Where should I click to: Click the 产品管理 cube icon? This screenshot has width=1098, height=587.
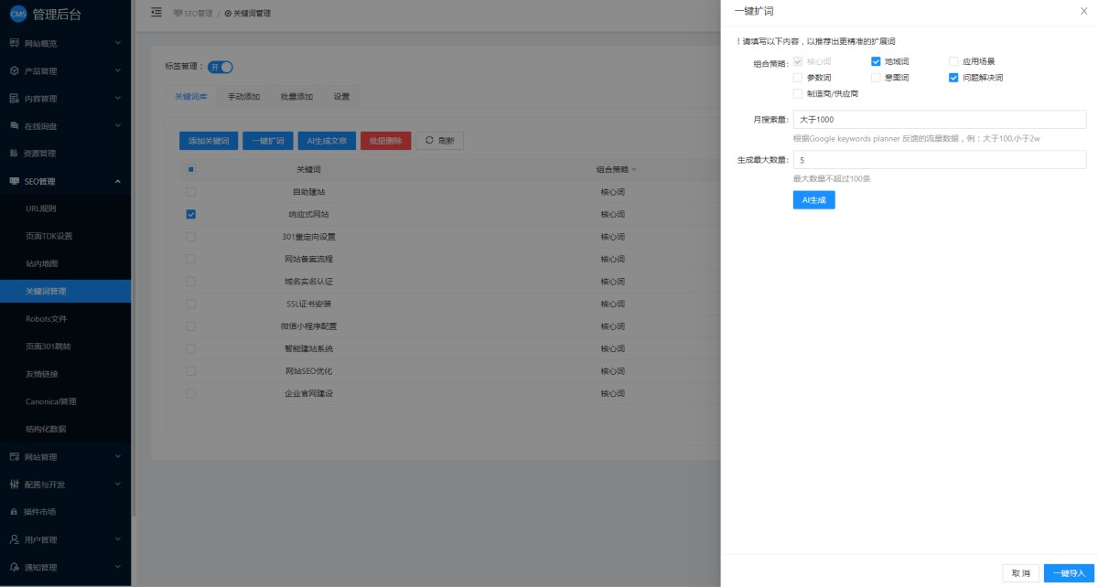(14, 70)
